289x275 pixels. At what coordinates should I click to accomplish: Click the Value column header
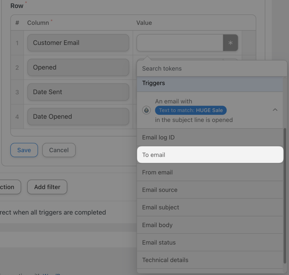coord(144,23)
